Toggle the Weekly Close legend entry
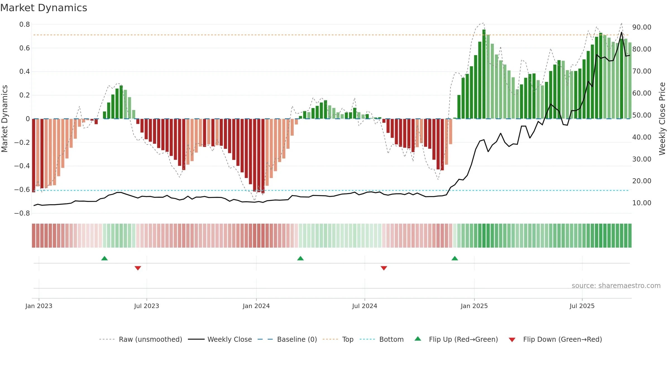The image size is (670, 376). coord(220,339)
